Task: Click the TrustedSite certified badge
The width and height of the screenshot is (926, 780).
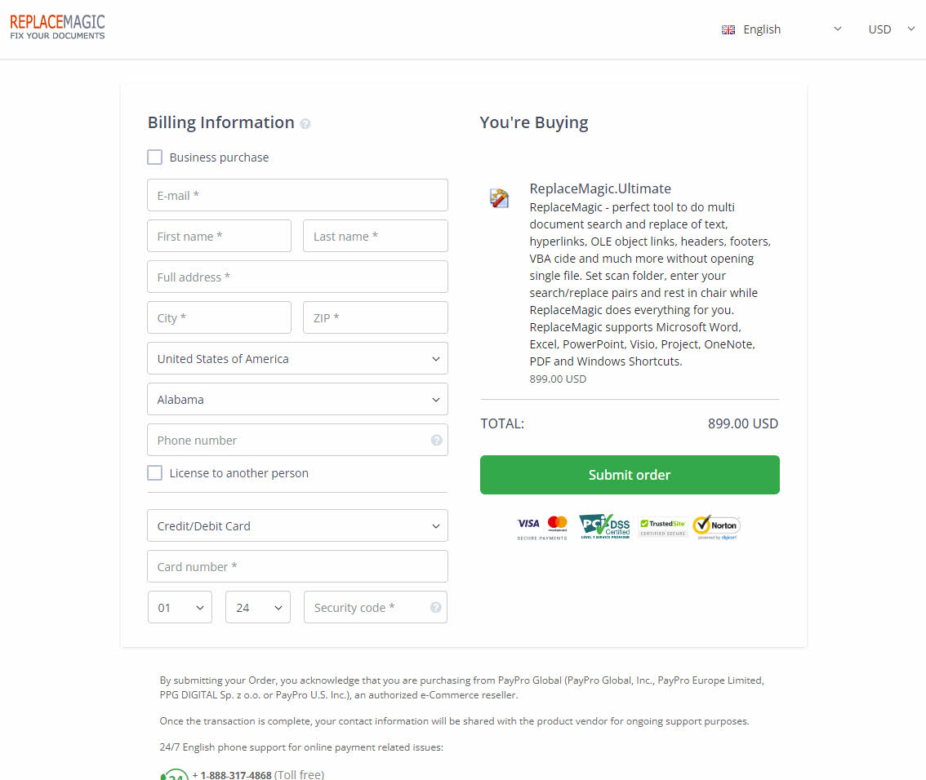Action: pyautogui.click(x=662, y=527)
